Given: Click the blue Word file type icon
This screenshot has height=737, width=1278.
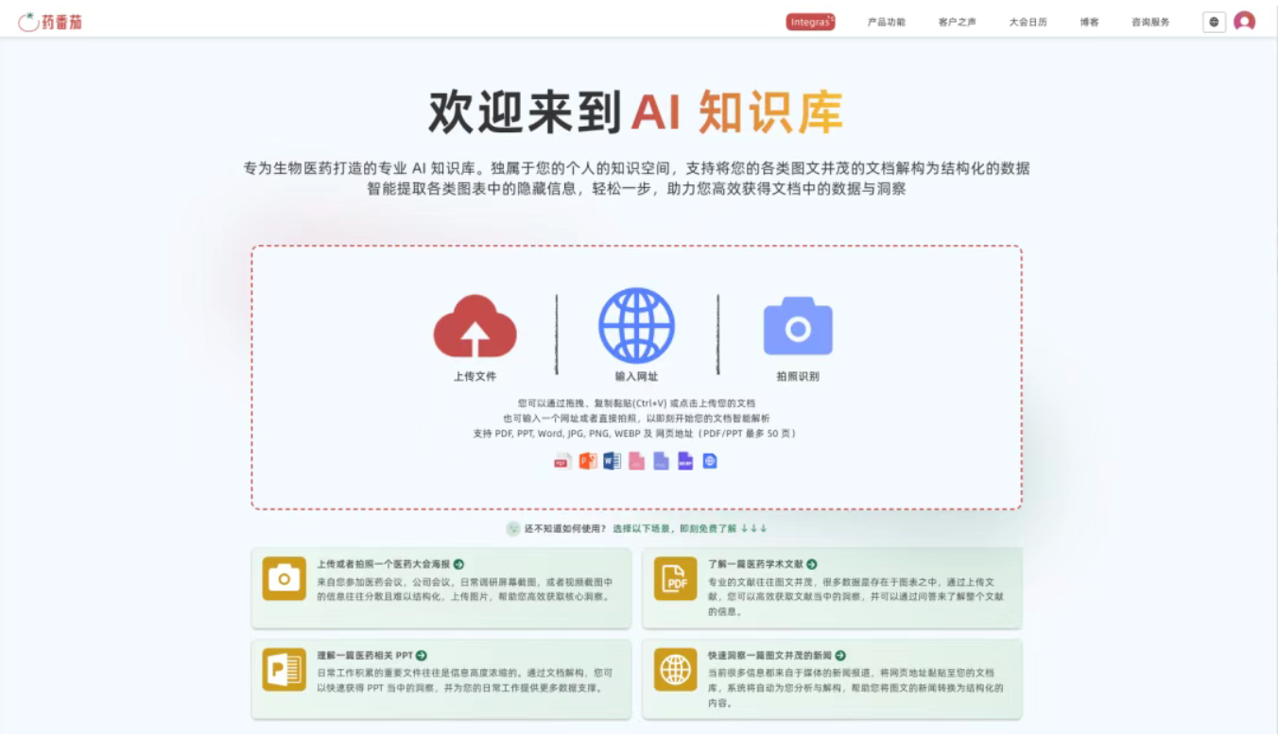Looking at the screenshot, I should [612, 461].
